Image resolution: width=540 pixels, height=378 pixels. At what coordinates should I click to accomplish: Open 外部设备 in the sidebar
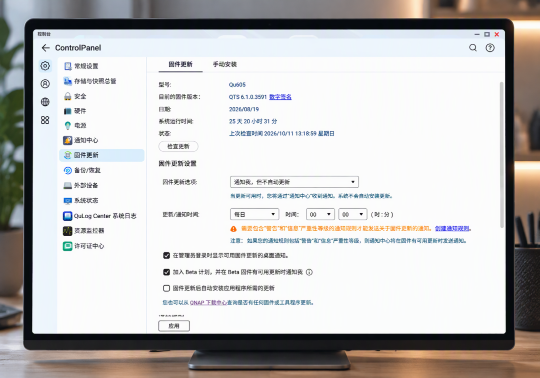coord(86,185)
